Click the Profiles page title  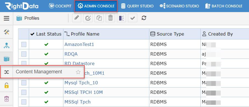click(x=32, y=18)
